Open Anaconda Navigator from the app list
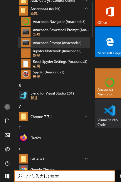 pyautogui.click(x=54, y=21)
